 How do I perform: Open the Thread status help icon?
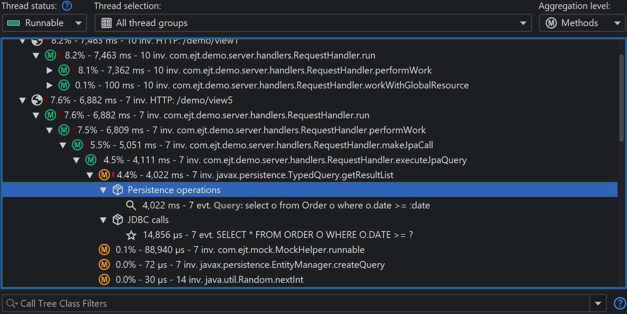point(67,6)
